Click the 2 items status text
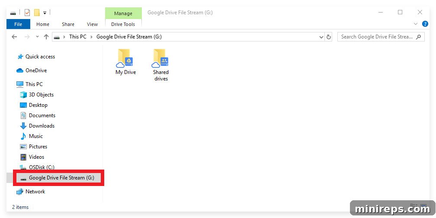This screenshot has height=218, width=436. point(20,207)
